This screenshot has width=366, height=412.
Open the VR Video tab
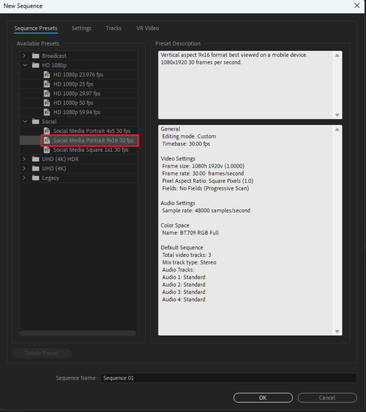(x=147, y=28)
